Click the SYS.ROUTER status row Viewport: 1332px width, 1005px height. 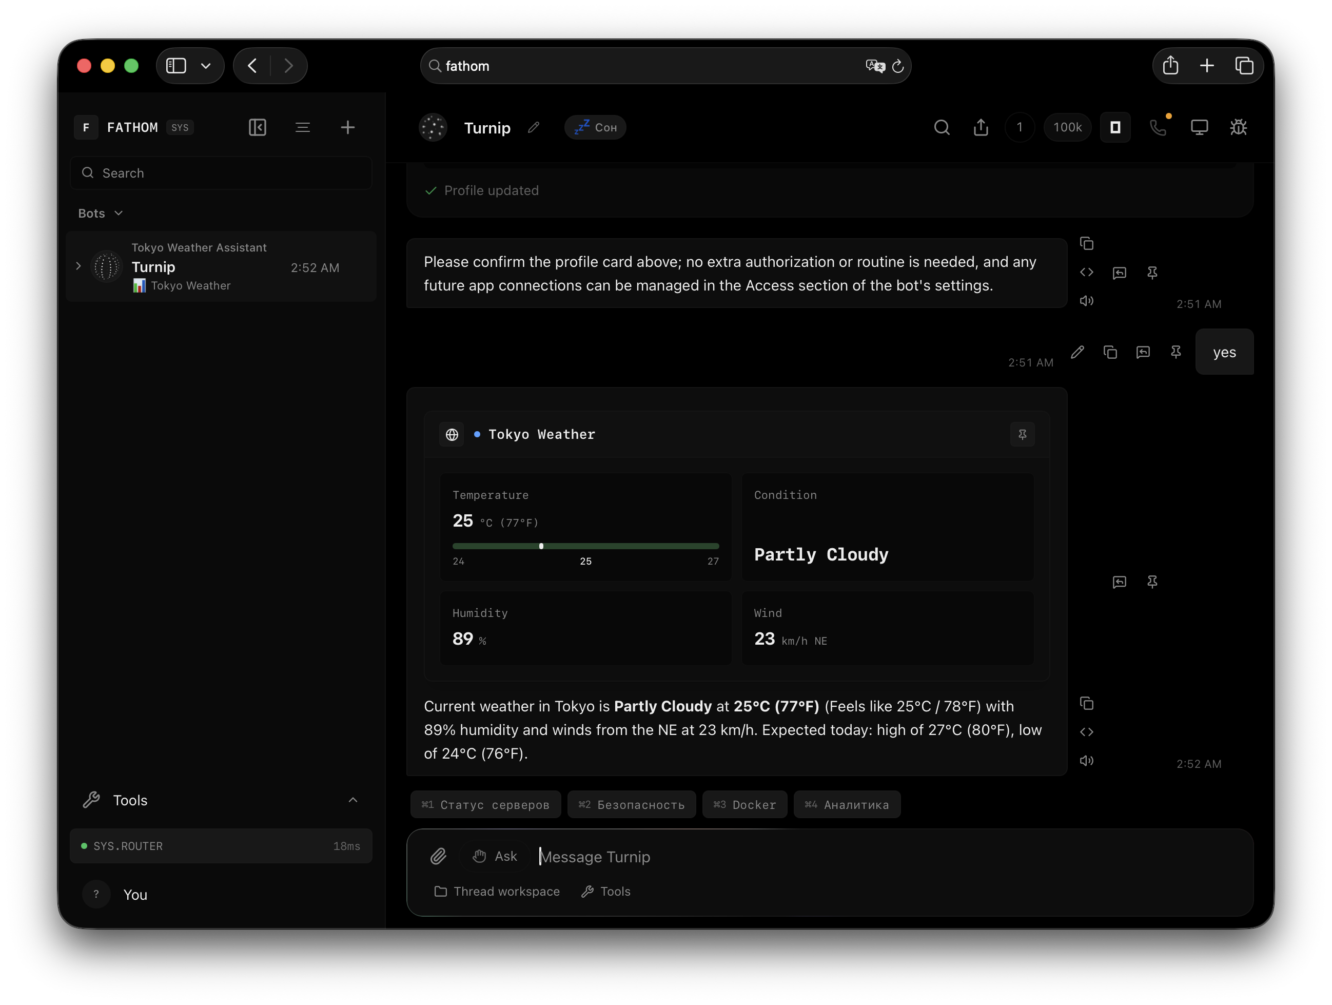point(221,846)
